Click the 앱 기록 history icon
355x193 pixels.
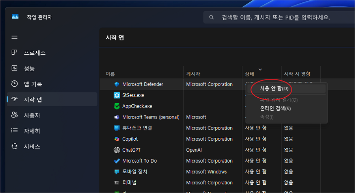[15, 84]
